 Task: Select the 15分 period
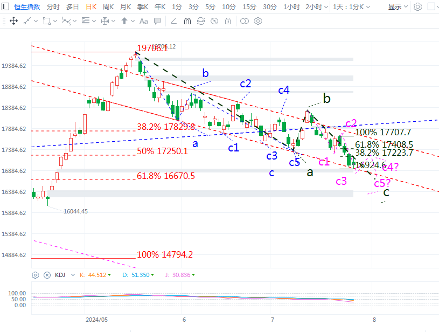pyautogui.click(x=249, y=6)
